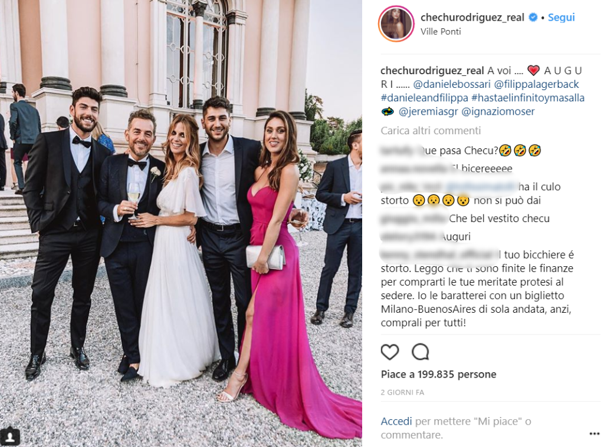Viewport: 604px width, 447px height.
Task: Open the Ville Ponti location link
Action: pos(440,32)
